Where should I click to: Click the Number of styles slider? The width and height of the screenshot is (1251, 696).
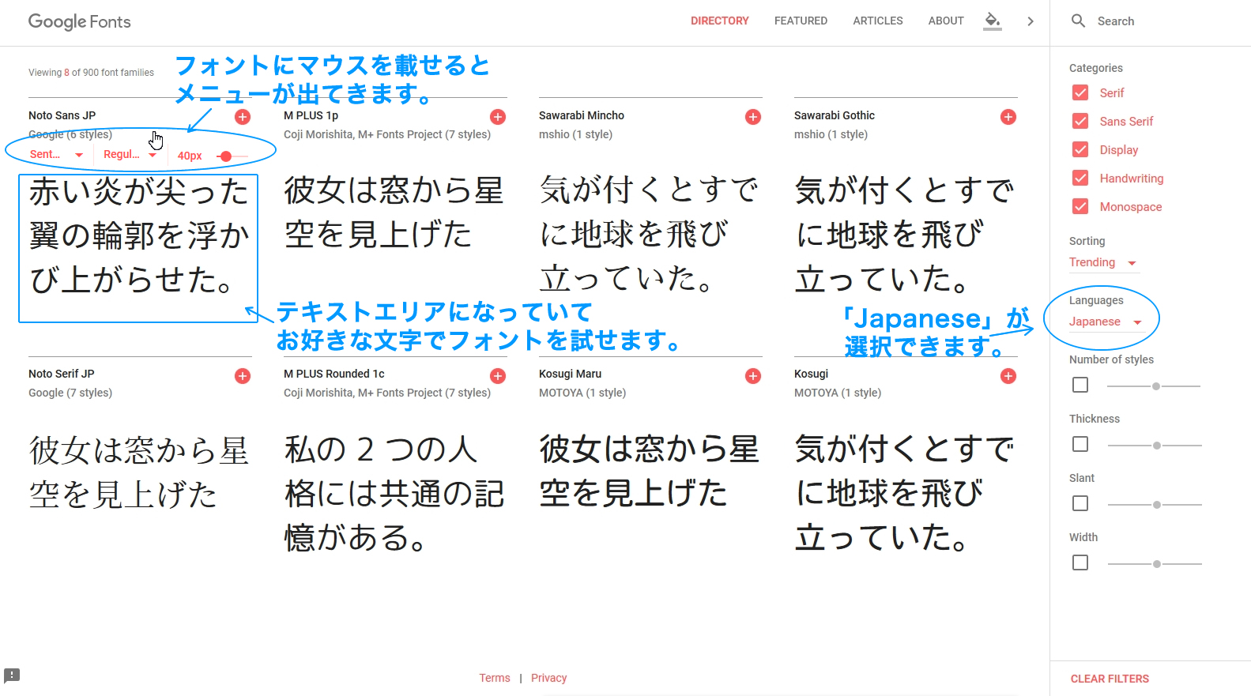tap(1154, 386)
